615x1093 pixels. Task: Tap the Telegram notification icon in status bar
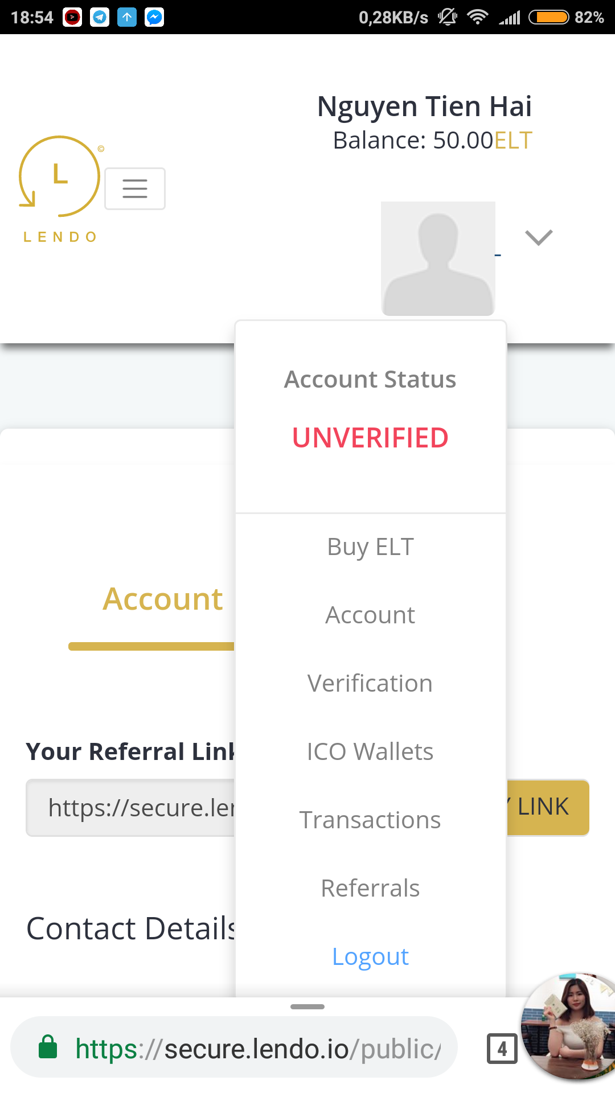tap(100, 17)
